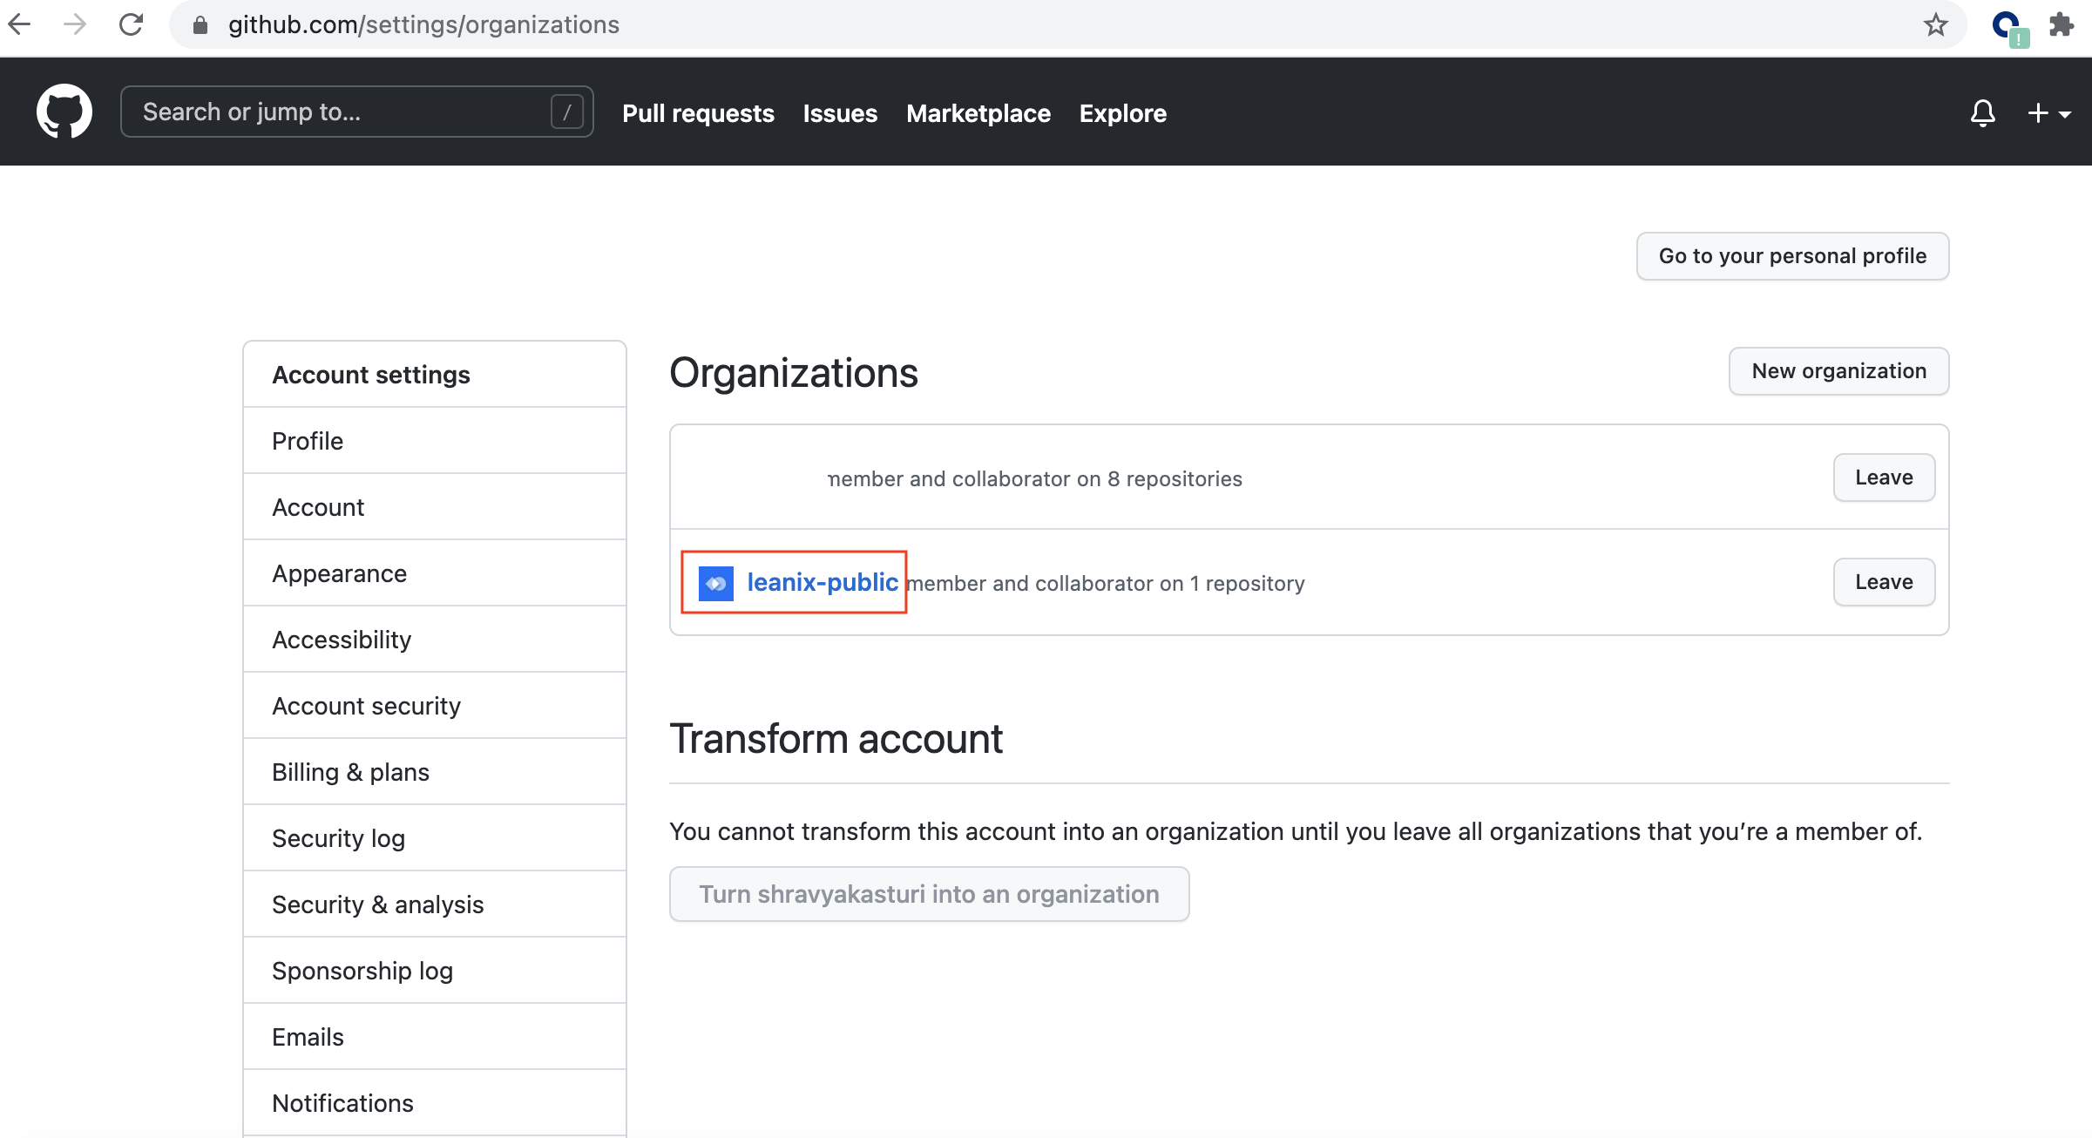Click the blue extension icon with alert badge
Viewport: 2092px width, 1138px height.
[x=2008, y=26]
